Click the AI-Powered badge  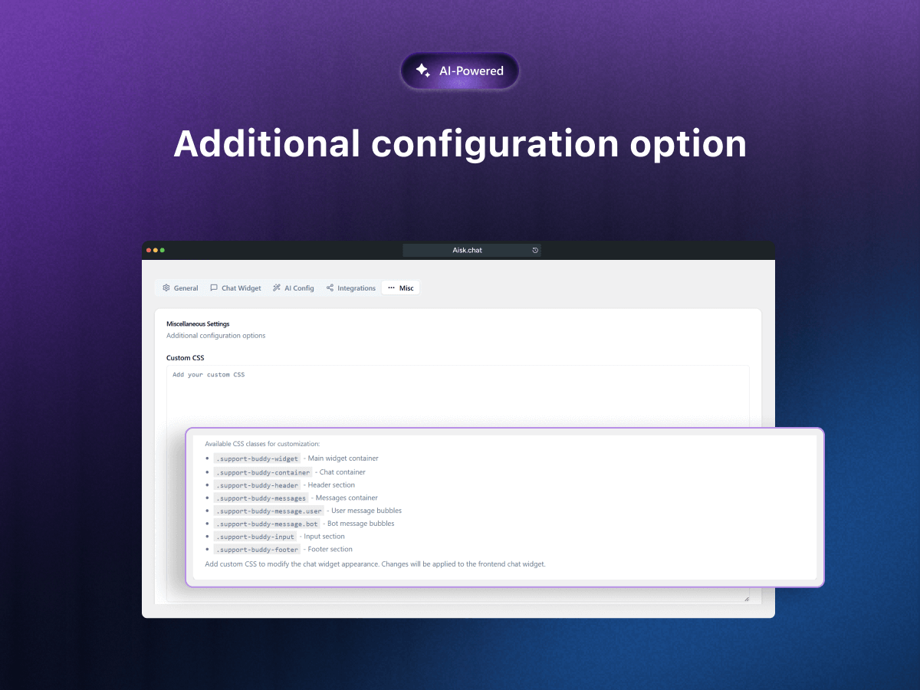click(460, 71)
